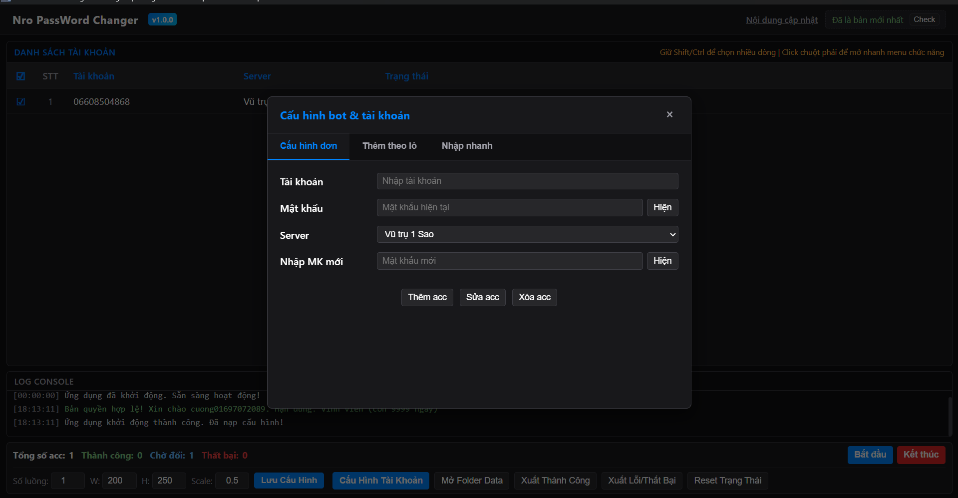Screen dimensions: 958x498
Task: Click the Xóa acc button
Action: coord(535,297)
